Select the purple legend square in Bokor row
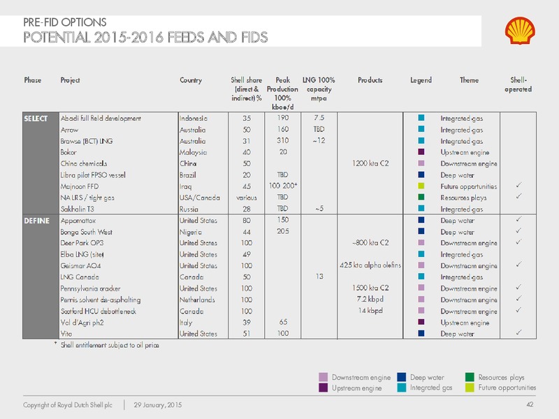Screen dimensions: 559x419 click(421, 152)
